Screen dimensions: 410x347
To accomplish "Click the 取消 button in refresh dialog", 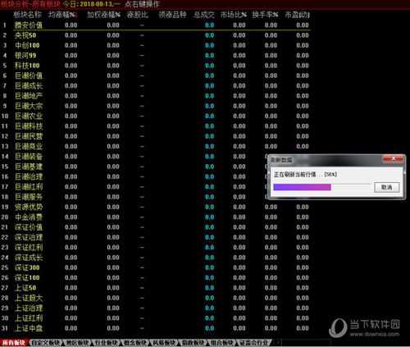I will (x=387, y=187).
